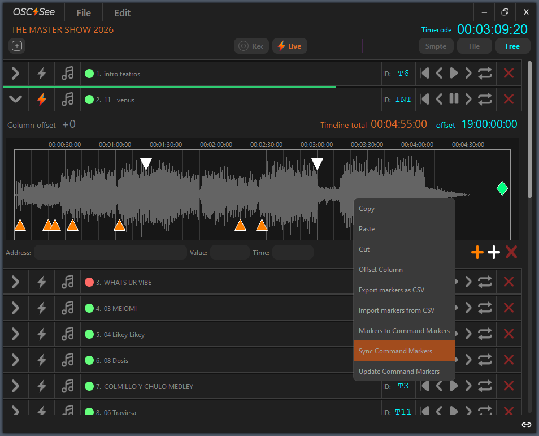Viewport: 539px width, 436px height.
Task: Step back on intro teatros track
Action: click(x=440, y=74)
